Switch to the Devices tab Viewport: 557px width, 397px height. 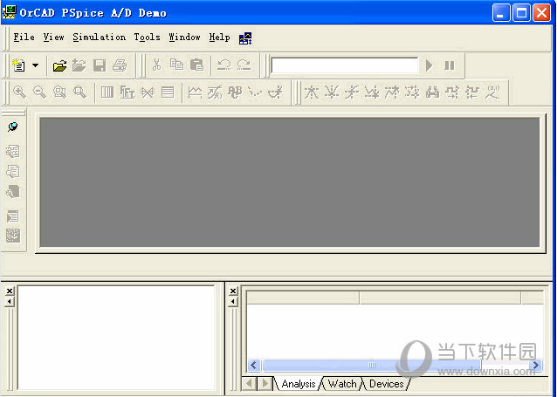coord(387,384)
